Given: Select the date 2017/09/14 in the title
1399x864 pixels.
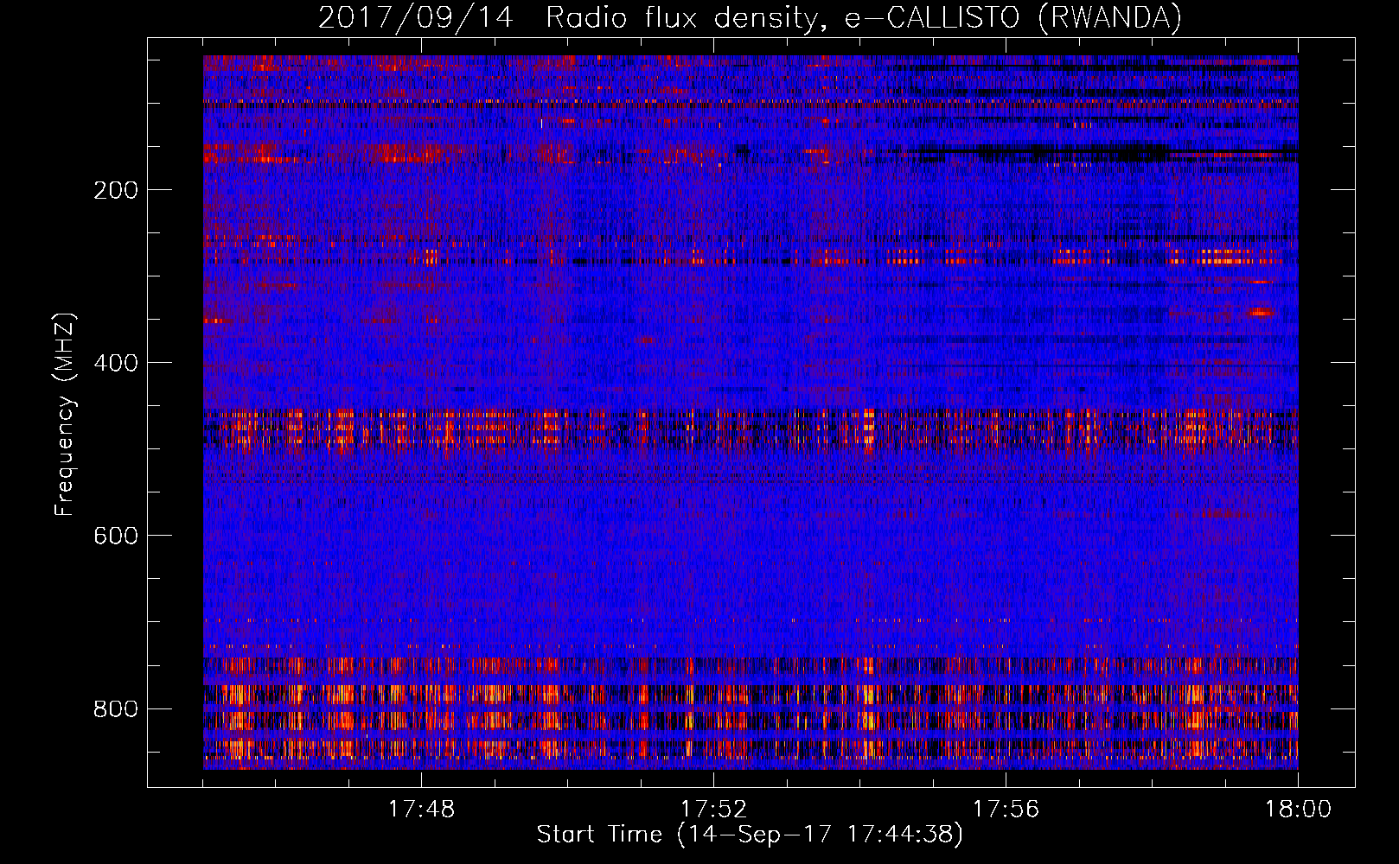Looking at the screenshot, I should pyautogui.click(x=416, y=17).
